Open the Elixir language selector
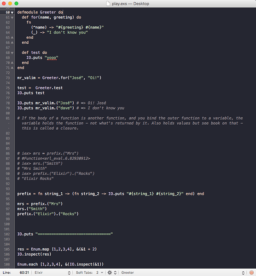Viewport: 256px width, 276px height. click(52, 273)
